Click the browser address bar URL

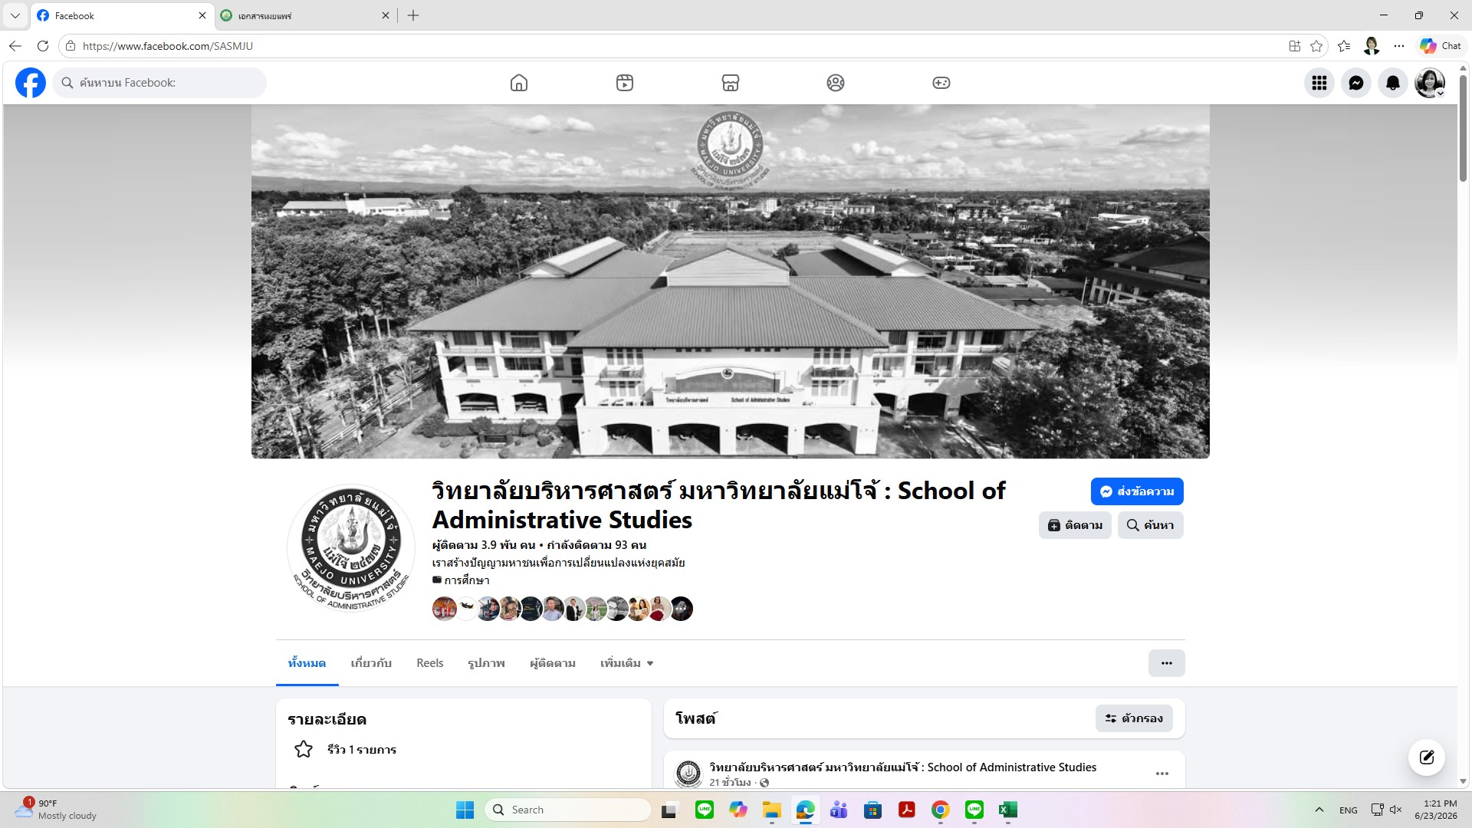[x=167, y=46]
